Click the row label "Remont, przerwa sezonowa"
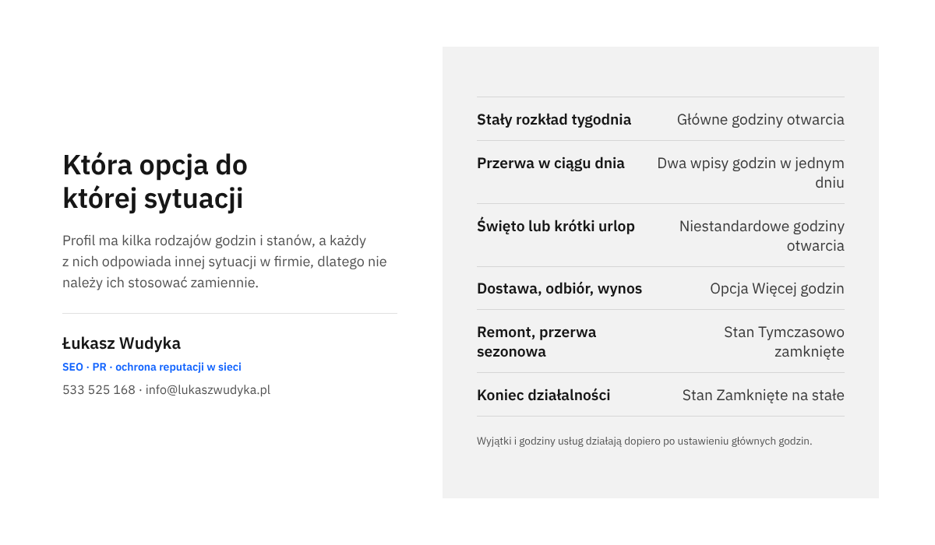 tap(536, 342)
